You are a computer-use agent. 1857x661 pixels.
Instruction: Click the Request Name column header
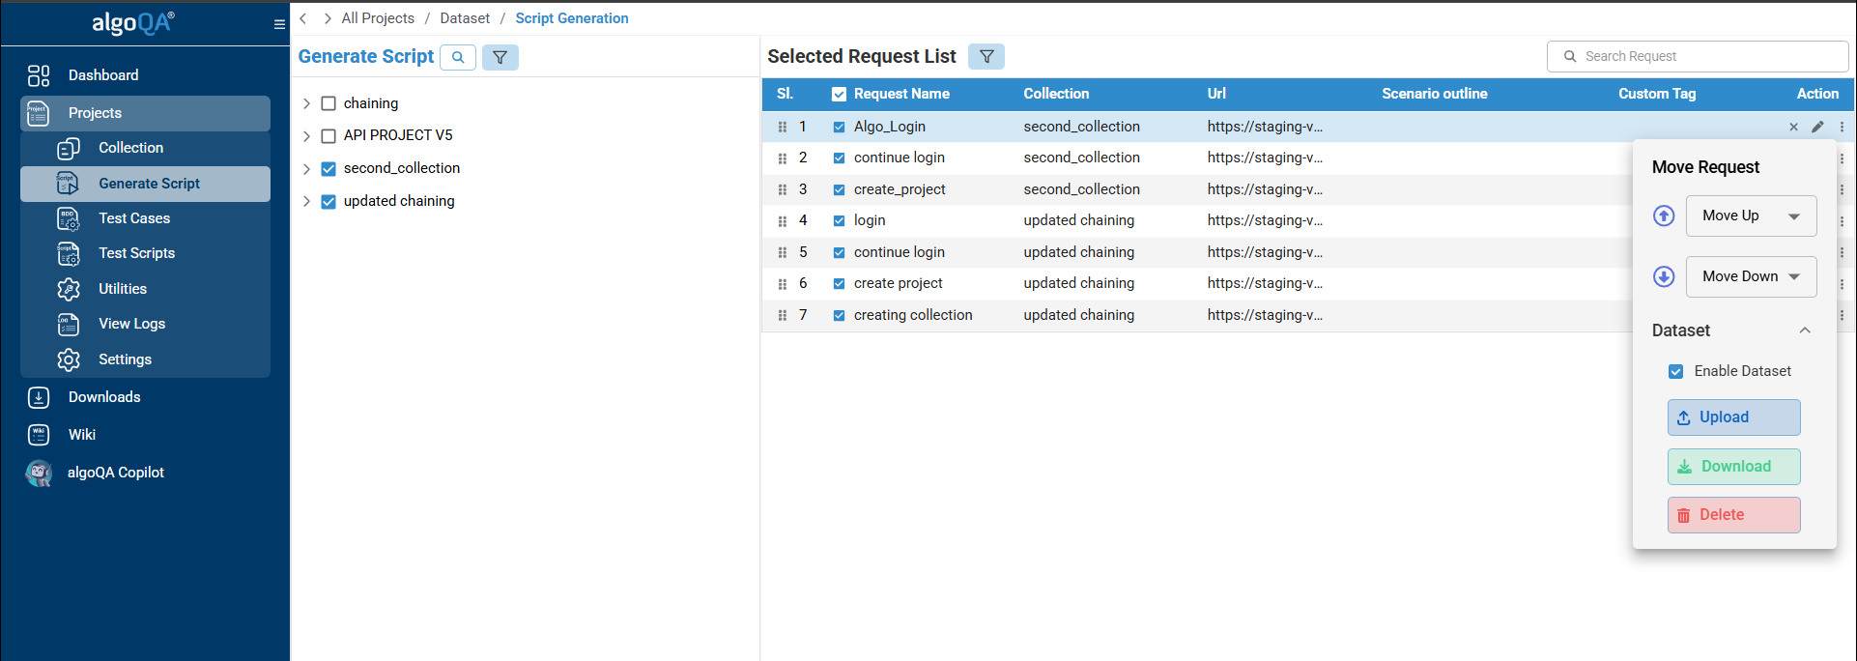pos(901,94)
